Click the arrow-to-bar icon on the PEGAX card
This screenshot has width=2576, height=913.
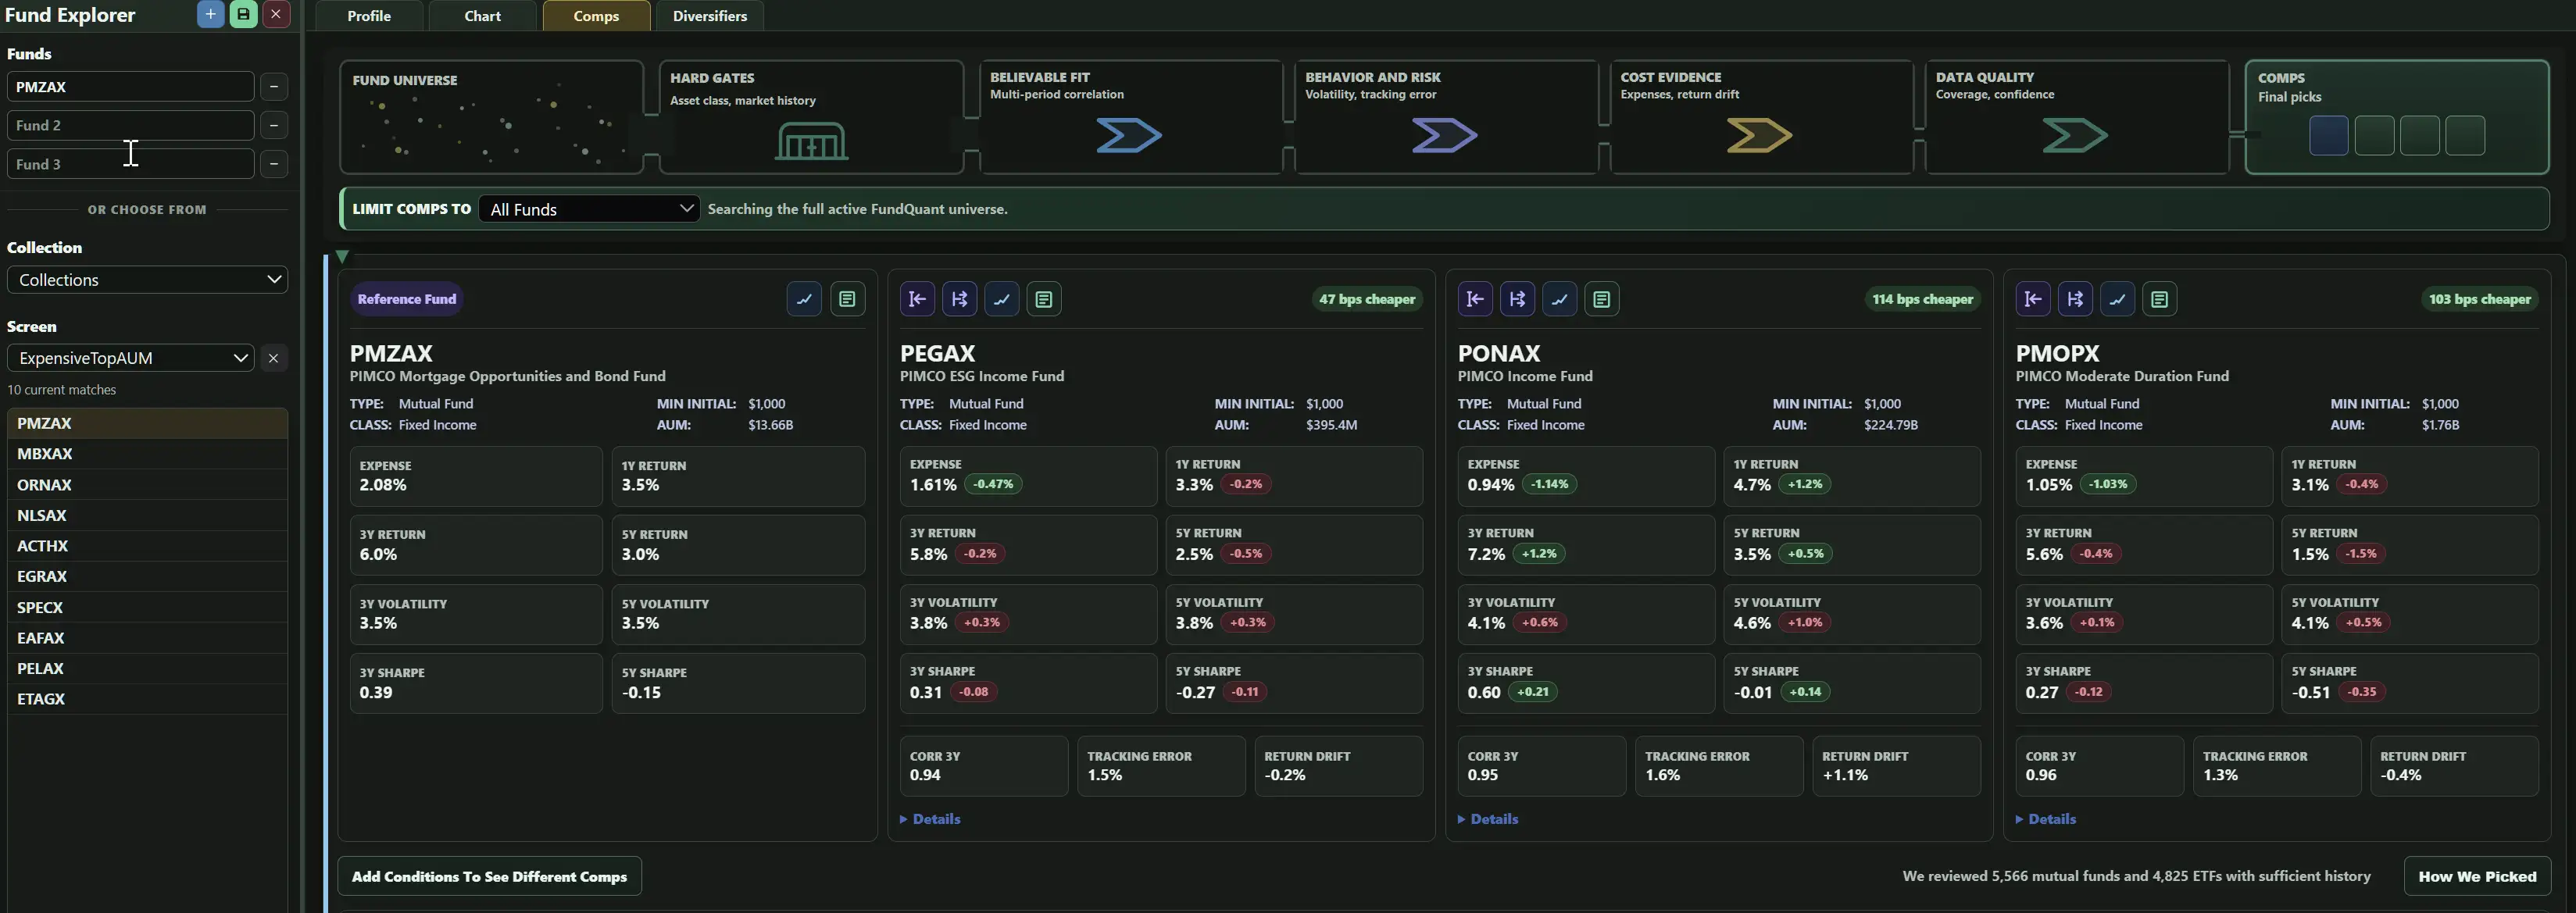pyautogui.click(x=918, y=299)
